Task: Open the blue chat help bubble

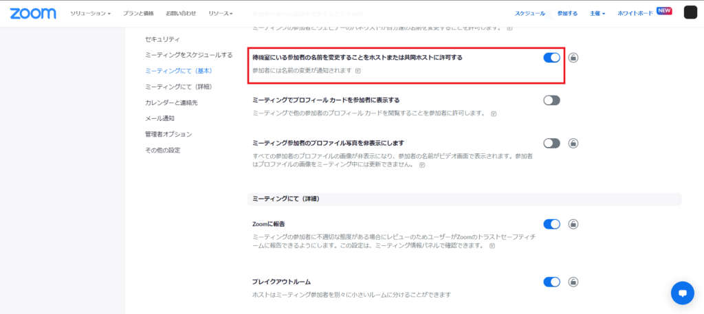Action: pyautogui.click(x=682, y=293)
